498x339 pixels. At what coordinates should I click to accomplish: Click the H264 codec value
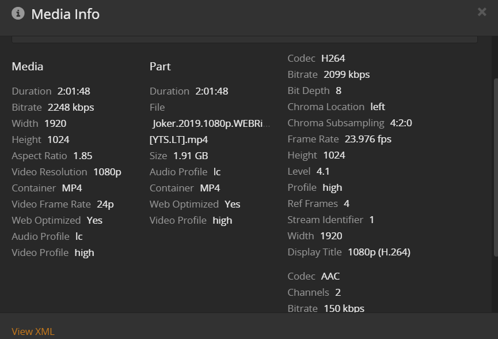333,58
